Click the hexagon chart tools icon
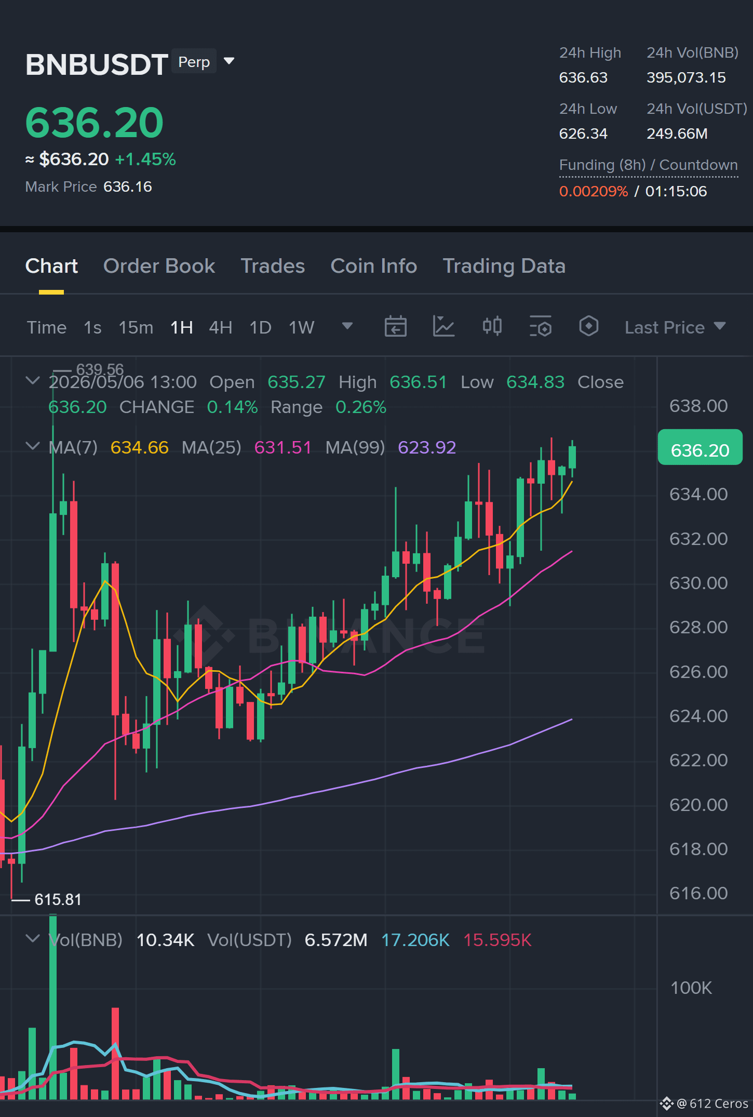The height and width of the screenshot is (1117, 753). 588,327
